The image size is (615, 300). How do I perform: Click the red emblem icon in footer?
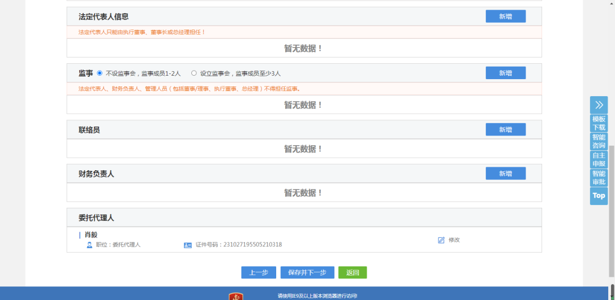(x=236, y=296)
